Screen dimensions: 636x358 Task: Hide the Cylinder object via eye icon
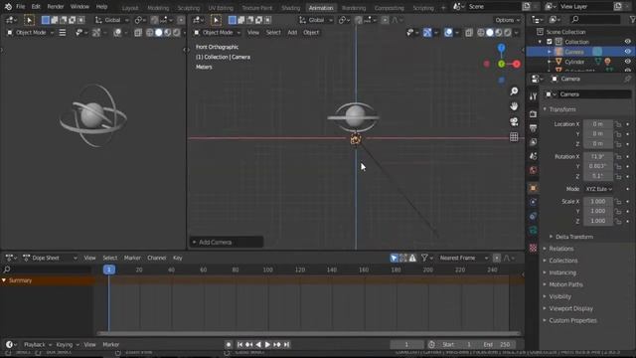click(627, 62)
